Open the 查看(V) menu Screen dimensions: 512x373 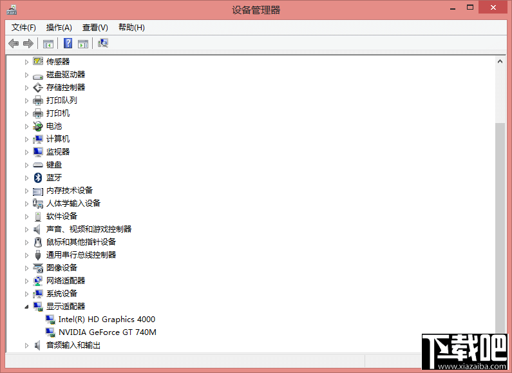(95, 28)
